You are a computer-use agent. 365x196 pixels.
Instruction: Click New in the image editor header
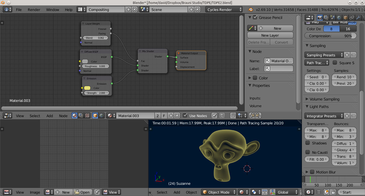pyautogui.click(x=64, y=192)
